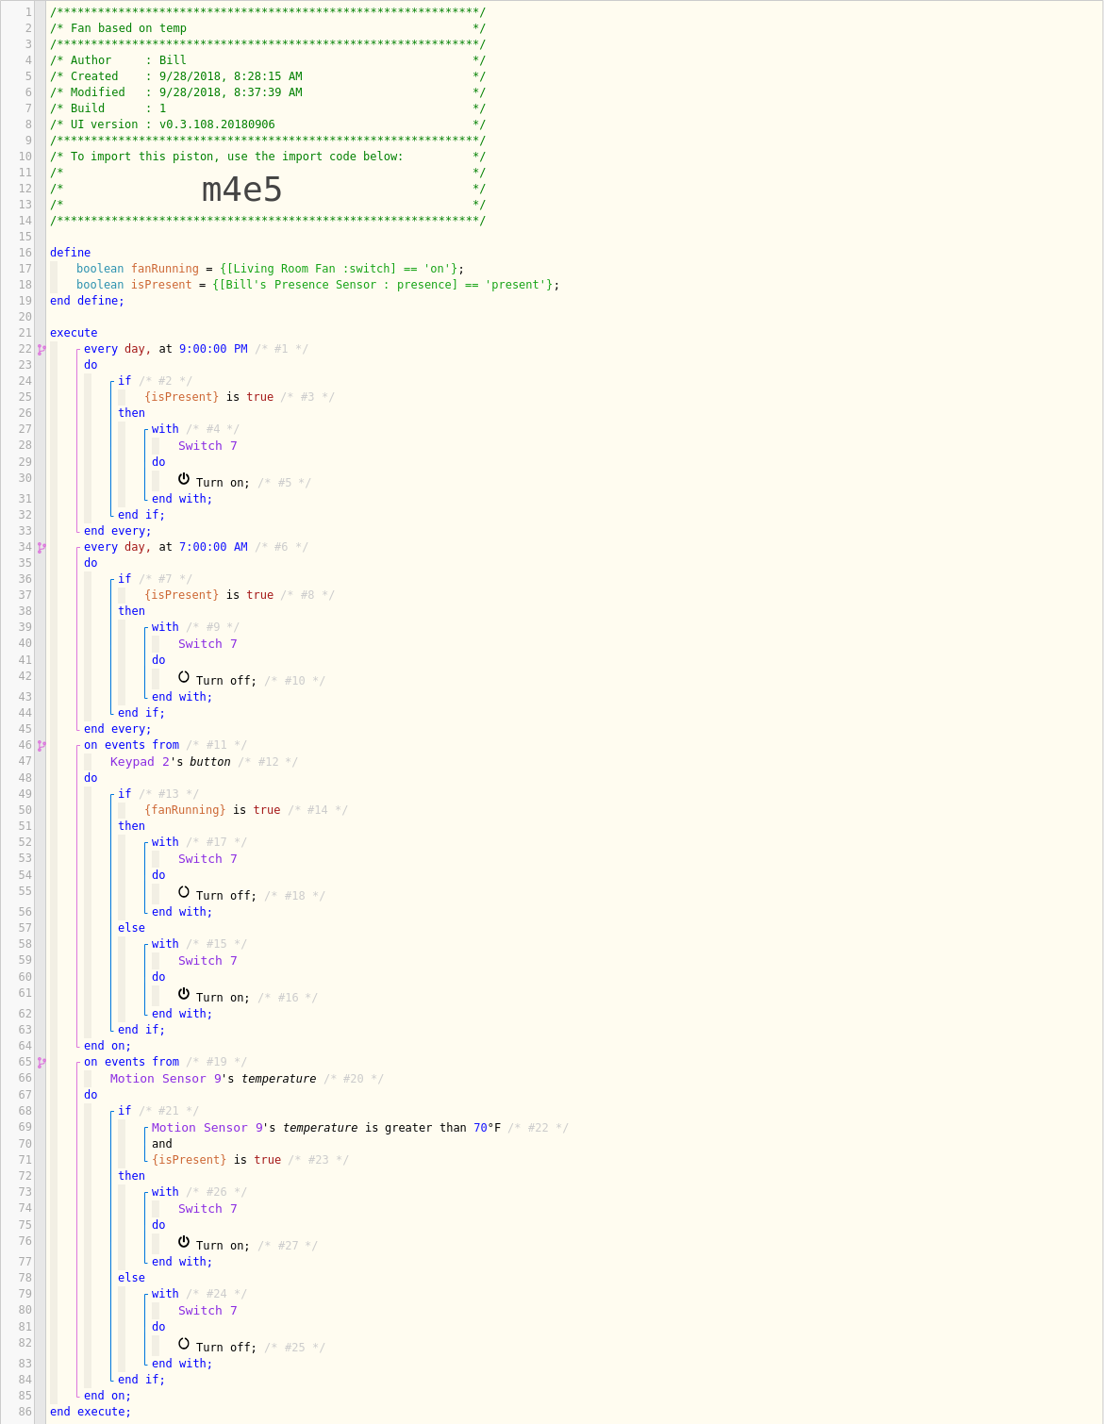The width and height of the screenshot is (1111, 1424).
Task: Click the 'and' operator on line 70
Action: (x=162, y=1144)
